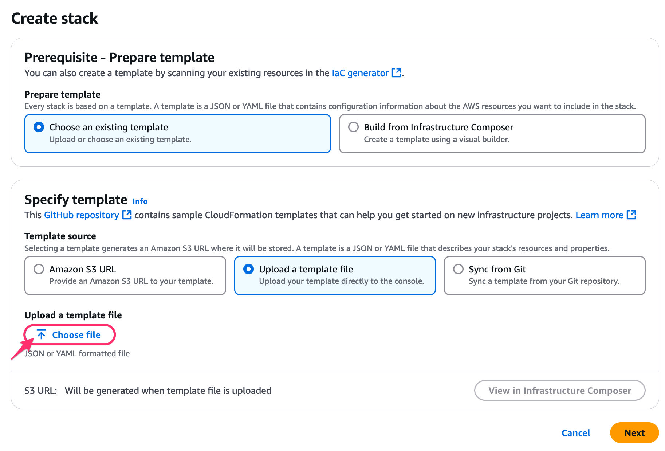
Task: Open View in Infrastructure Composer
Action: (560, 390)
